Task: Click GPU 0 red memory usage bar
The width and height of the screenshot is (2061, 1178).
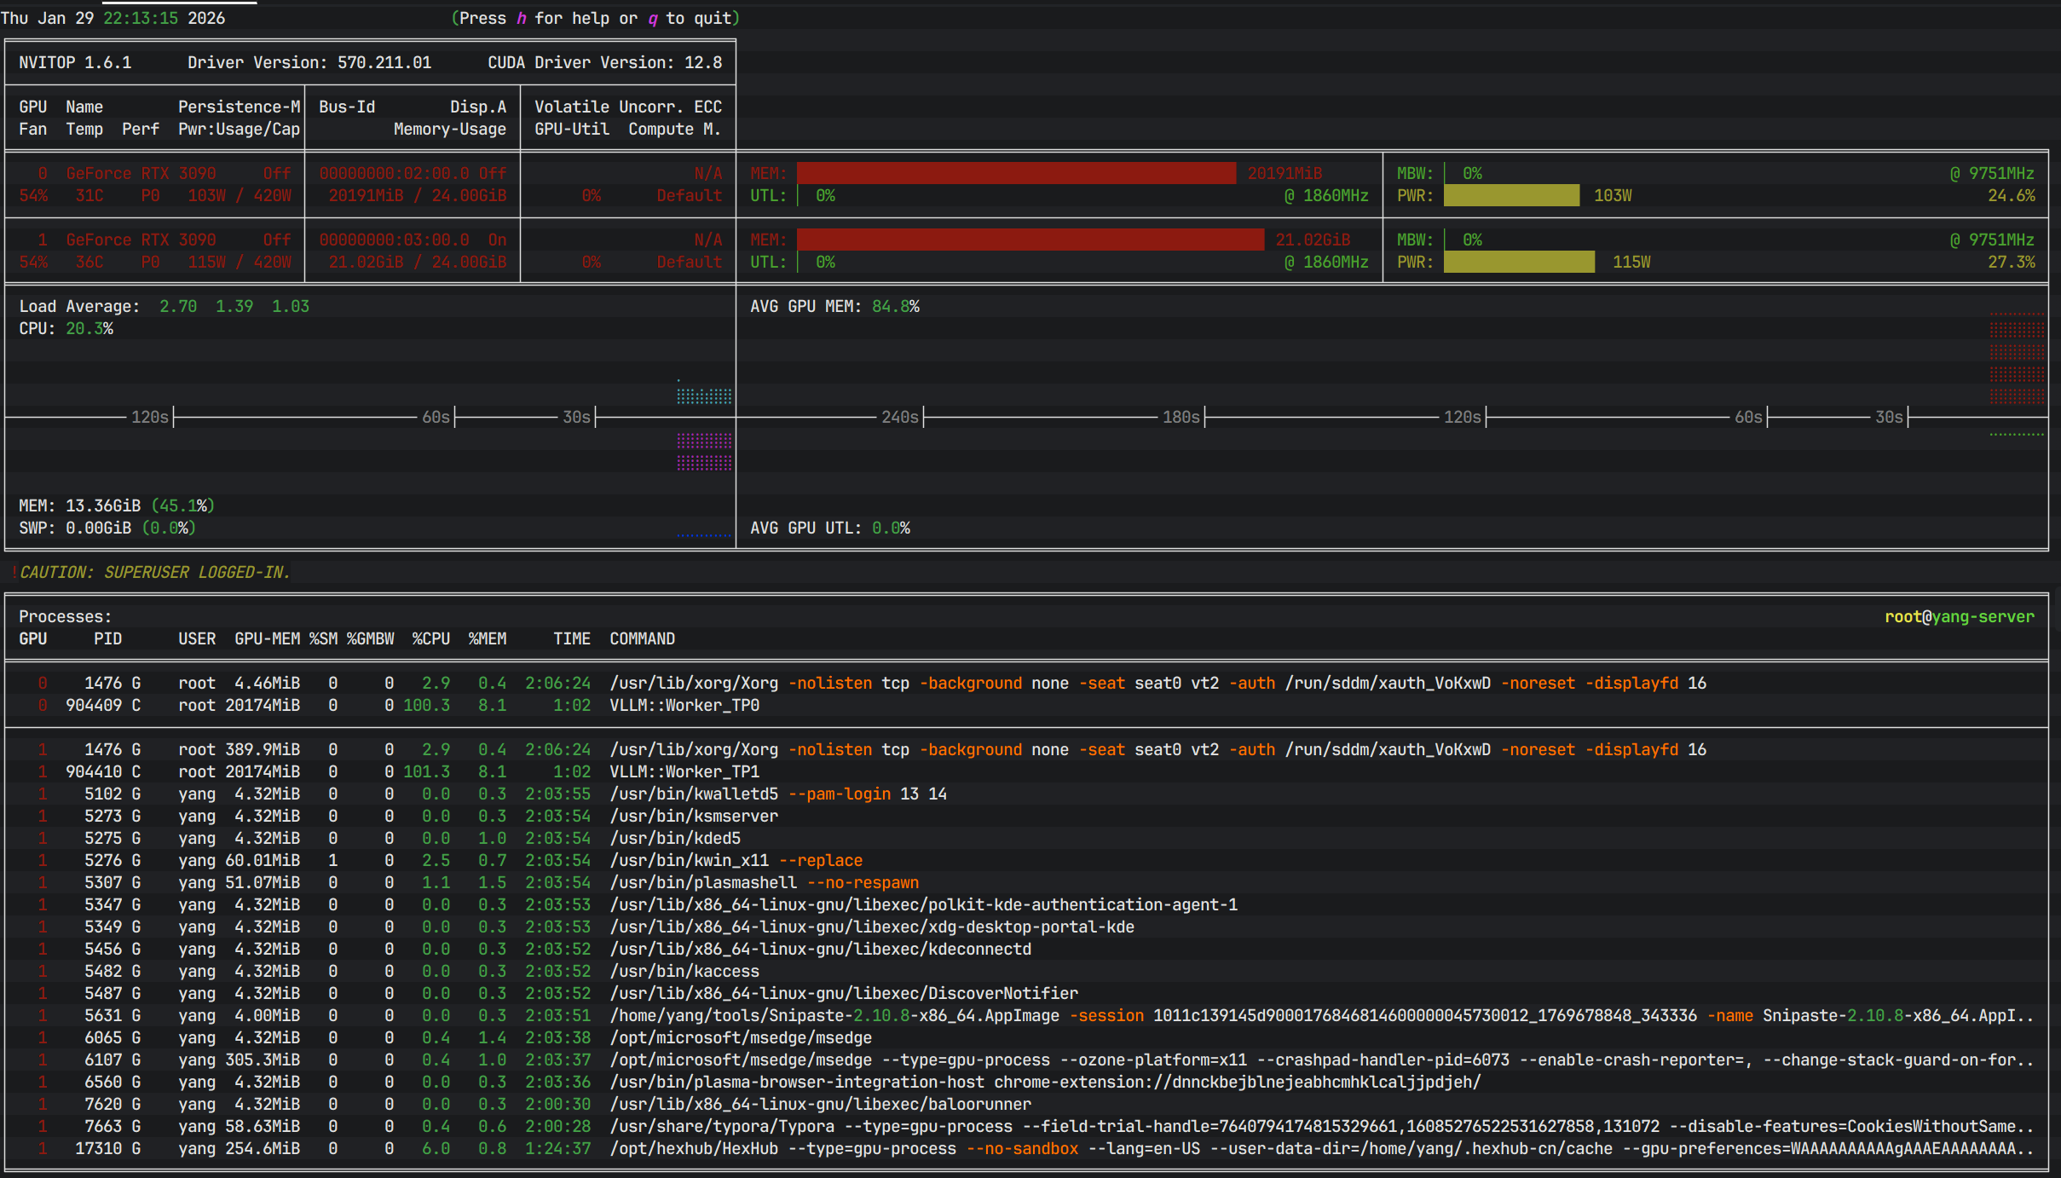Action: (x=1015, y=173)
